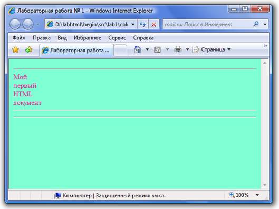279x209 pixels.
Task: Click the Home page icon
Action: point(138,49)
